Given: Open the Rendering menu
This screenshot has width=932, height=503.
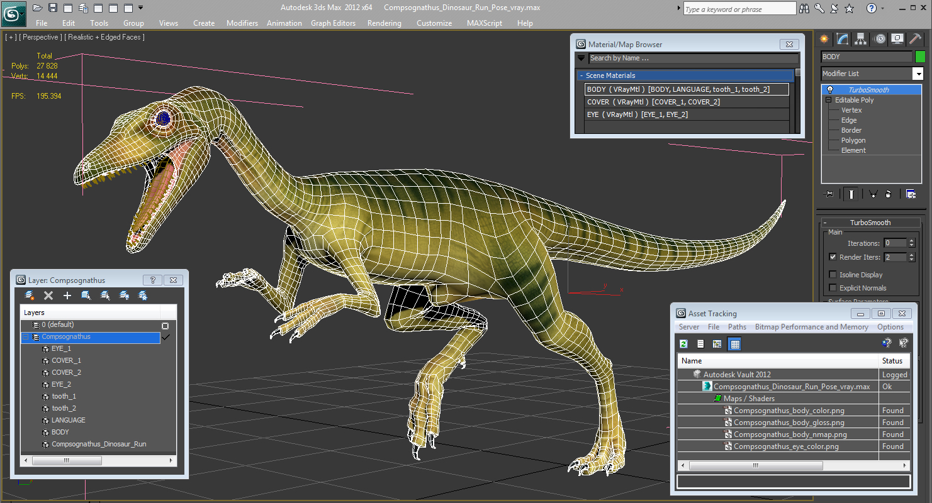Looking at the screenshot, I should coord(384,23).
